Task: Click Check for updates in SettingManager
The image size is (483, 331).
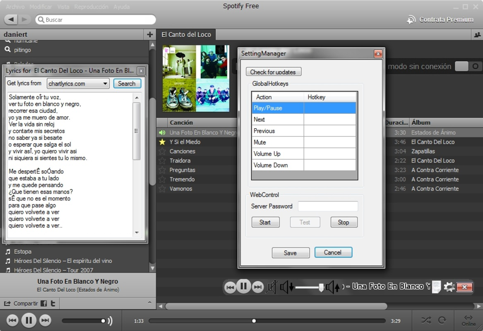Action: pyautogui.click(x=273, y=72)
